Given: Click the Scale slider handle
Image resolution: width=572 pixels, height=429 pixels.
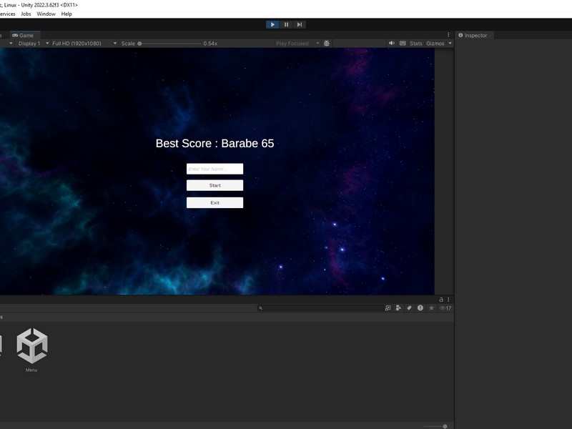Looking at the screenshot, I should point(139,44).
